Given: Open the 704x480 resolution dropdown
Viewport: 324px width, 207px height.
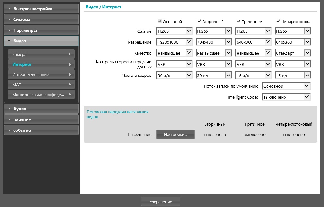Looking at the screenshot, I should pyautogui.click(x=214, y=42).
